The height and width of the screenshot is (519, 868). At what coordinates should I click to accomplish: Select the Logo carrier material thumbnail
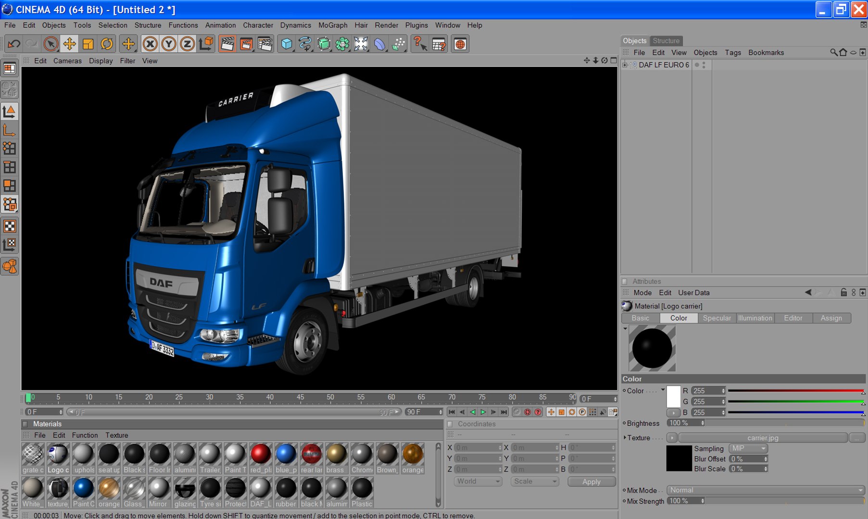click(x=58, y=458)
